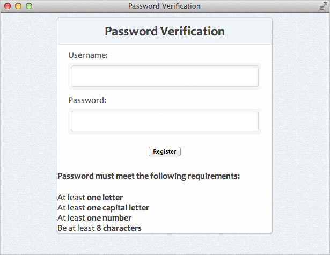Screen dimensions: 330x255
Task: Select the "At least one capital letter" line
Action: [103, 208]
